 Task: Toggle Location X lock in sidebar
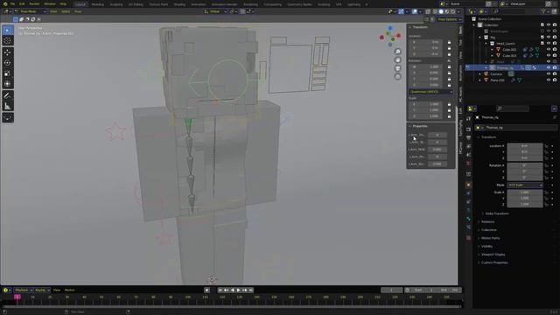pyautogui.click(x=449, y=43)
